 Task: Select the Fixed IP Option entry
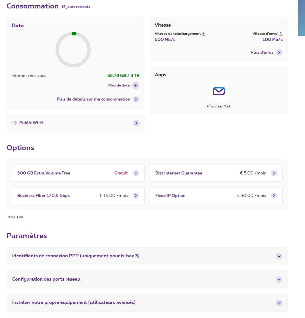point(170,196)
